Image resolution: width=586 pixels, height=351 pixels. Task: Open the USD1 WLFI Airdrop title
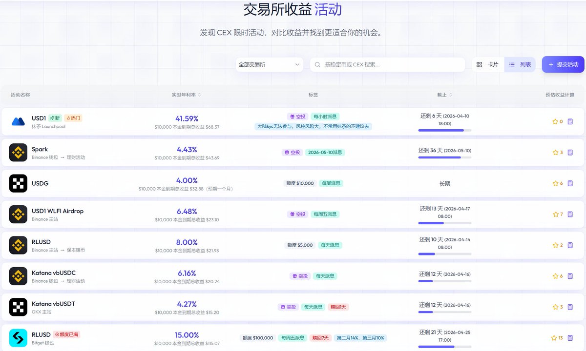point(58,211)
